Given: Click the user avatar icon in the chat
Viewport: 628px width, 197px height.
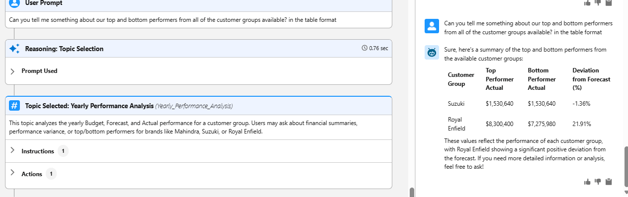Looking at the screenshot, I should (431, 26).
